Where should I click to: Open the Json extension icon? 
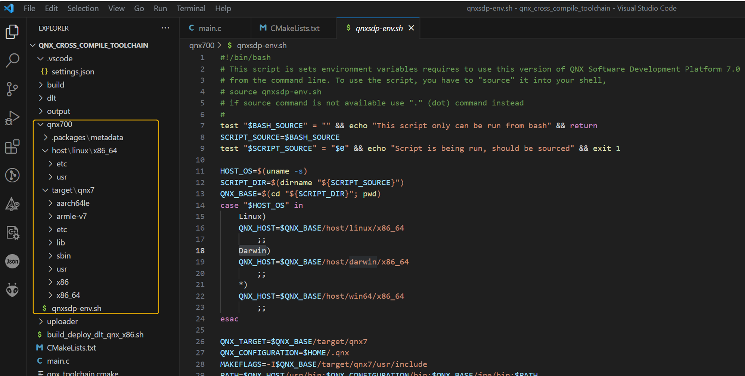(x=12, y=261)
